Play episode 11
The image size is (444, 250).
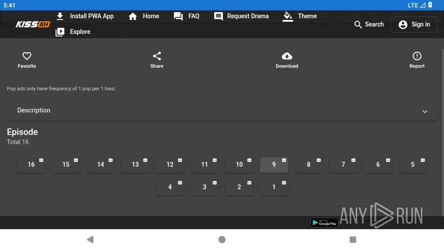coord(205,164)
